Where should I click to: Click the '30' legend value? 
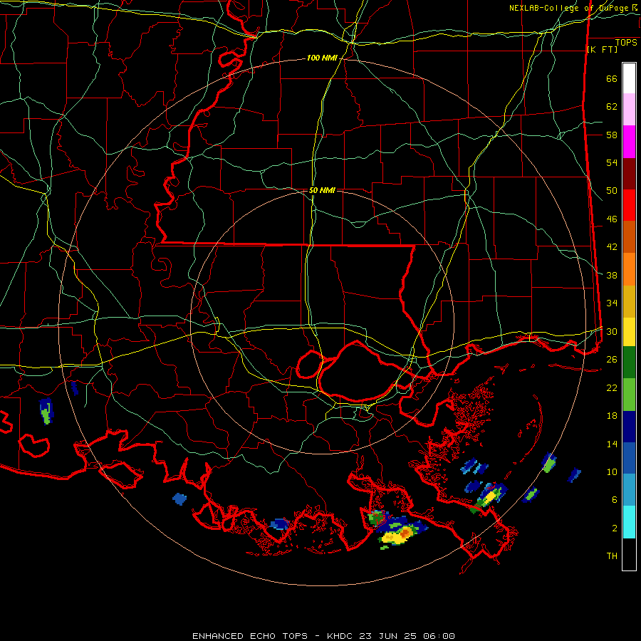tap(612, 331)
